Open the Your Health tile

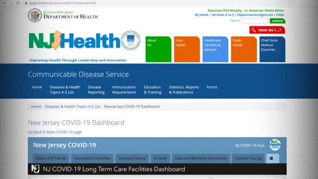point(187,49)
